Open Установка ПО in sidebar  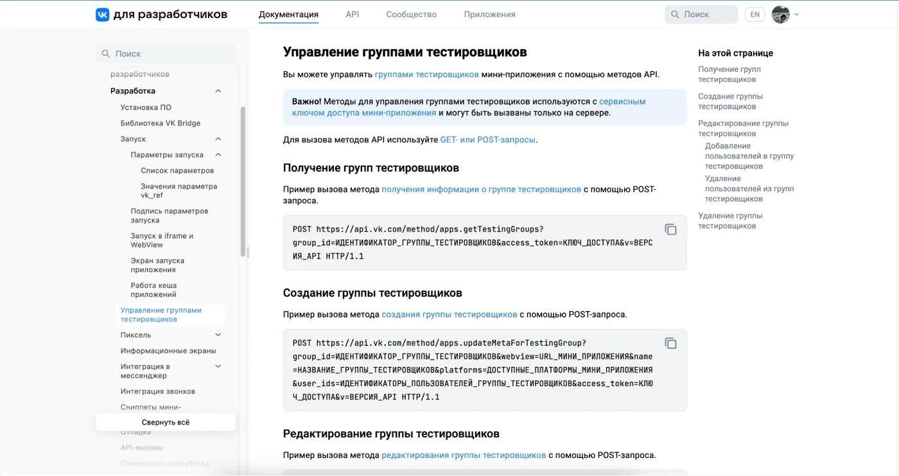tap(146, 107)
